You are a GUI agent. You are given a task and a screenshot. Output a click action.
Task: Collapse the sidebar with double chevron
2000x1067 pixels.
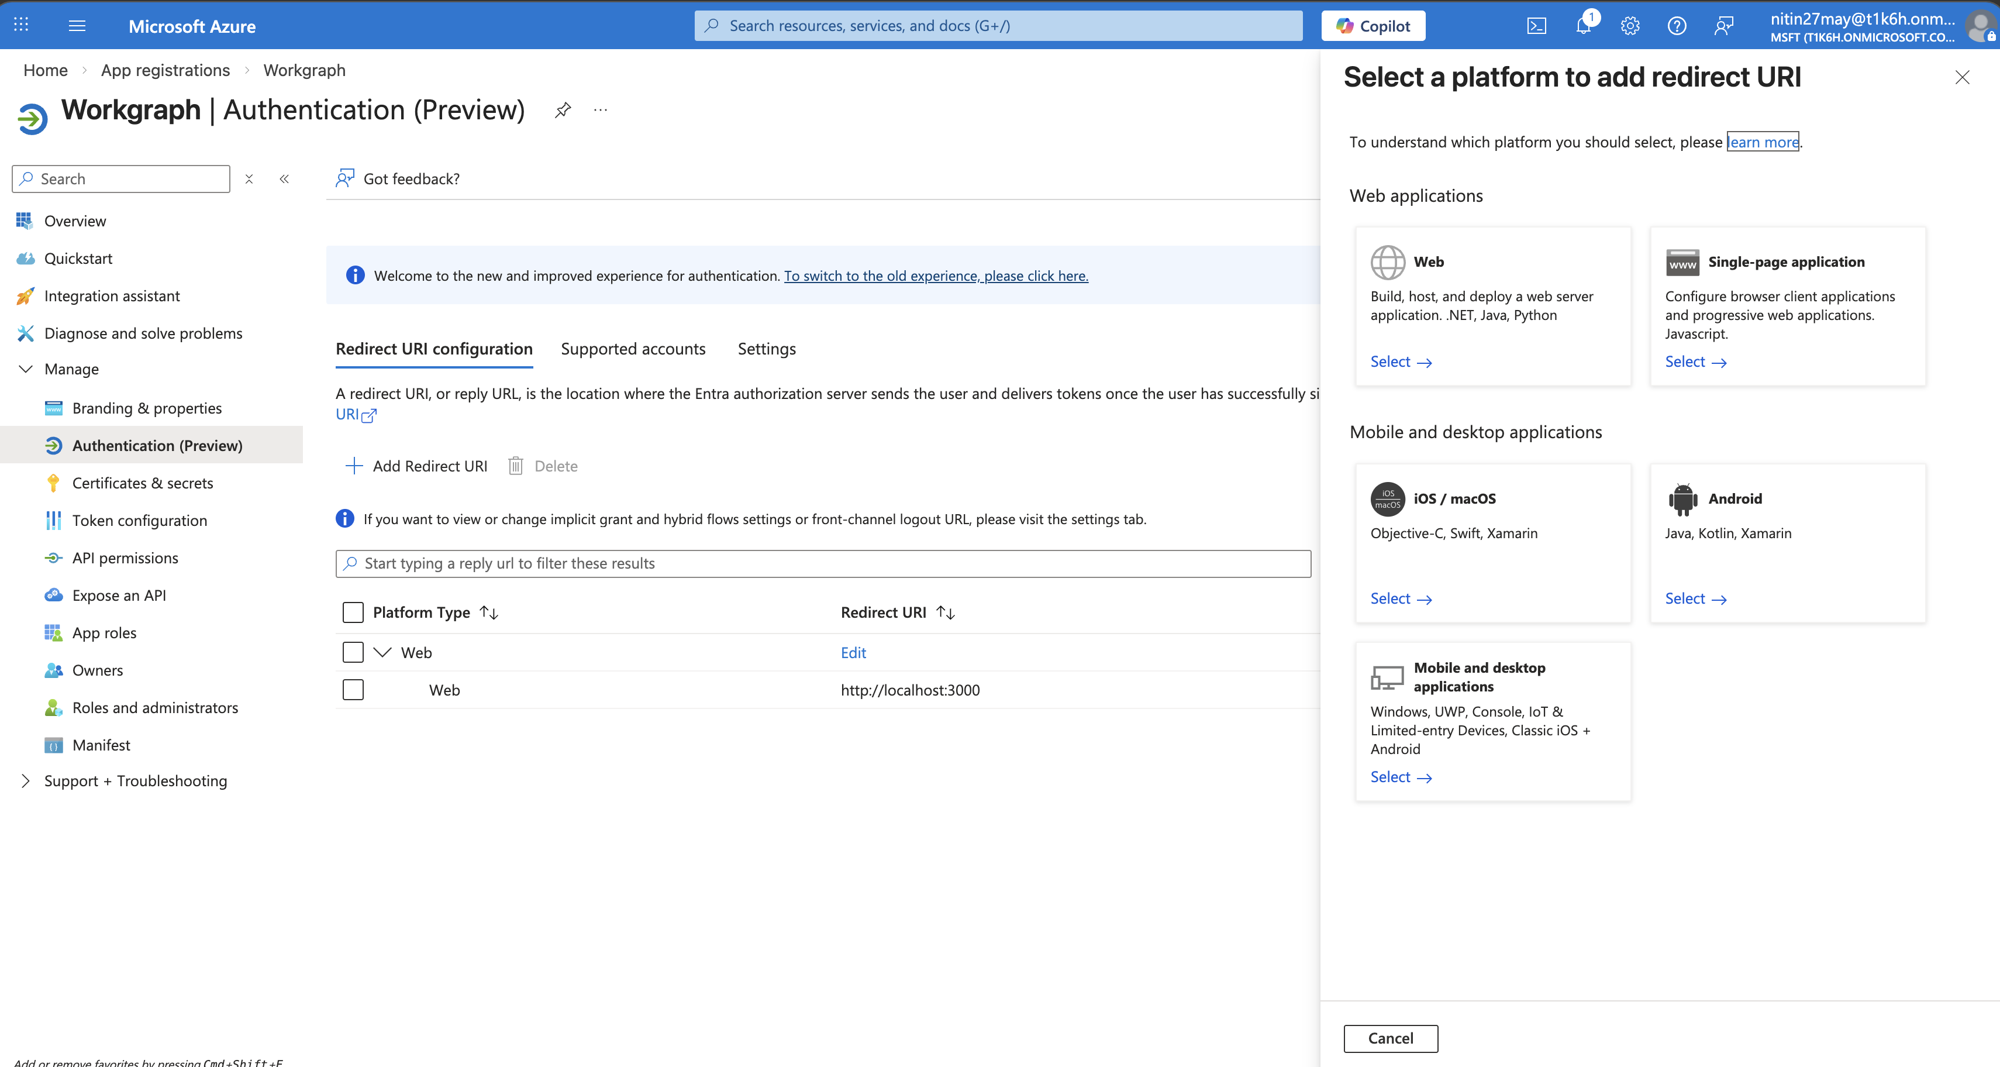point(284,178)
